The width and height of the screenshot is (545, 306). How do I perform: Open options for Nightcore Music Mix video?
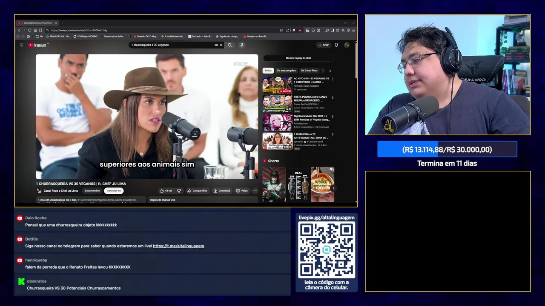click(333, 116)
